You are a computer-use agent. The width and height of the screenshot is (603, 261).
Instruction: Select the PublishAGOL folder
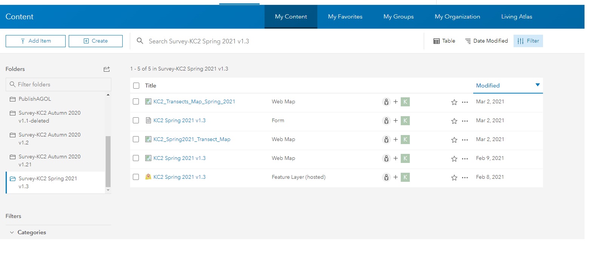click(x=55, y=99)
